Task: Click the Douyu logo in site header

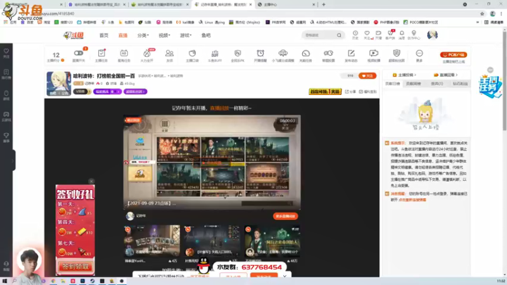Action: click(74, 35)
